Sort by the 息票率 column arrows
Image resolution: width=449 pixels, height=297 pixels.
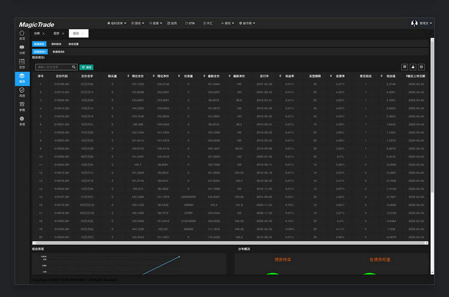(330, 76)
